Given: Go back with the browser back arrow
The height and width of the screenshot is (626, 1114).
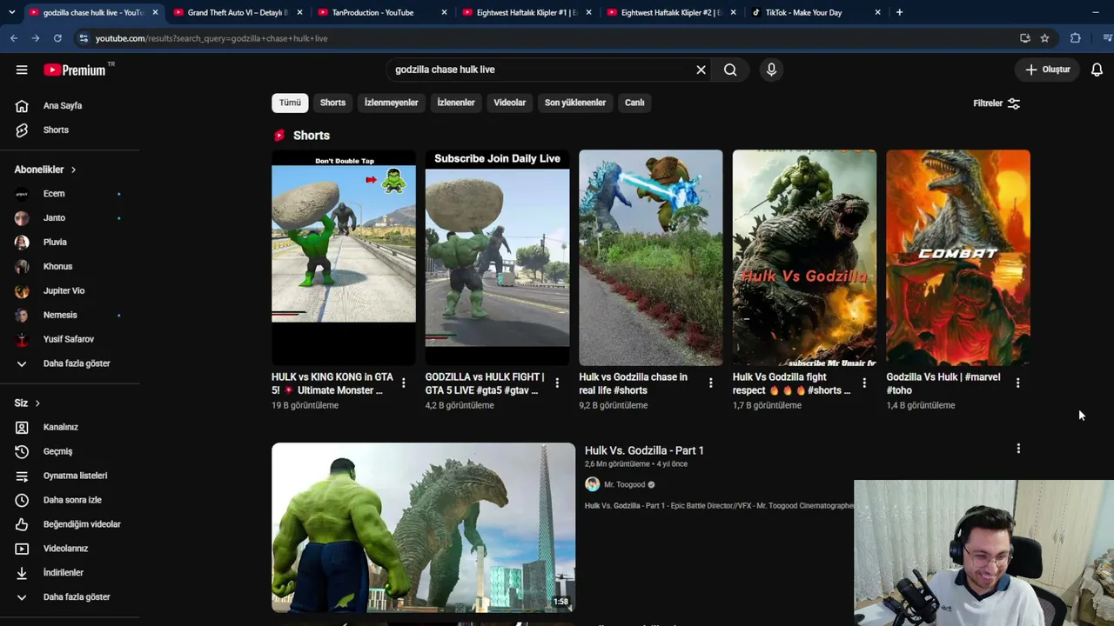Looking at the screenshot, I should click(x=14, y=38).
